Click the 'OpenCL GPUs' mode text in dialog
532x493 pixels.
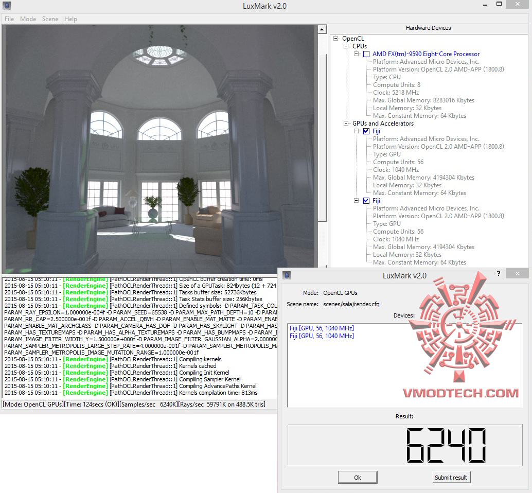pyautogui.click(x=340, y=293)
